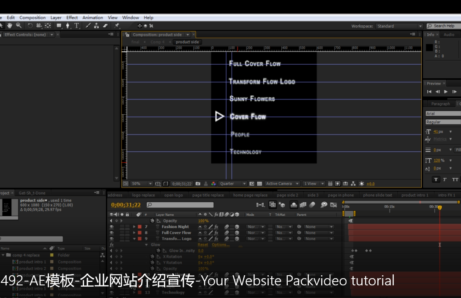Select the Pen tool
The height and width of the screenshot is (298, 461).
tap(68, 26)
